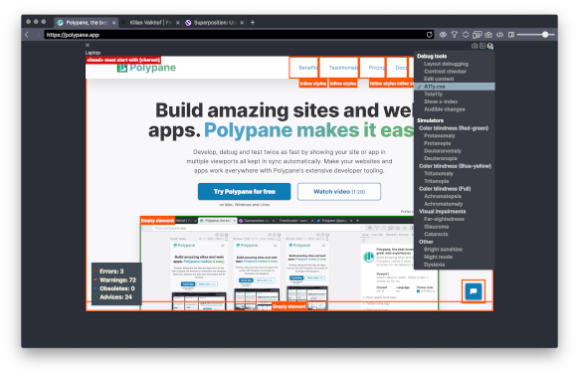Select Protanopia color blindness simulator
579x376 pixels.
pyautogui.click(x=437, y=143)
